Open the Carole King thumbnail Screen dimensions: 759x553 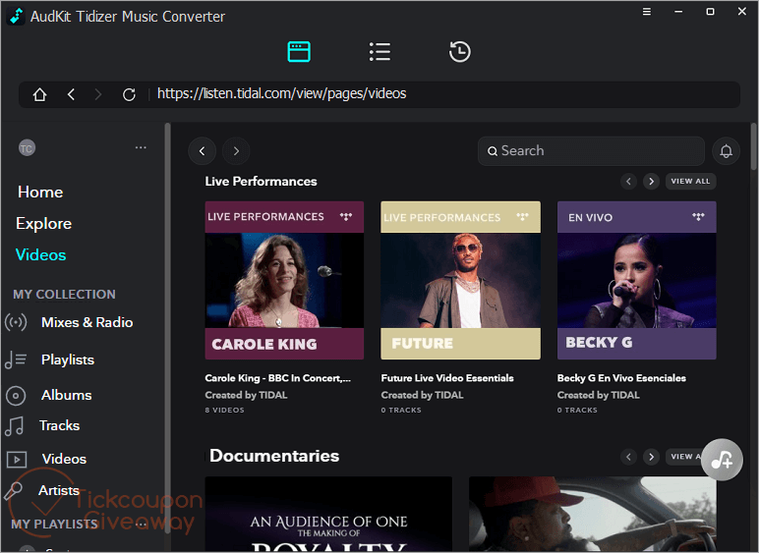pos(284,280)
